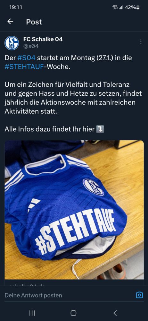Tap the battery indicator in status bar
This screenshot has width=148, height=321.
(x=138, y=7)
